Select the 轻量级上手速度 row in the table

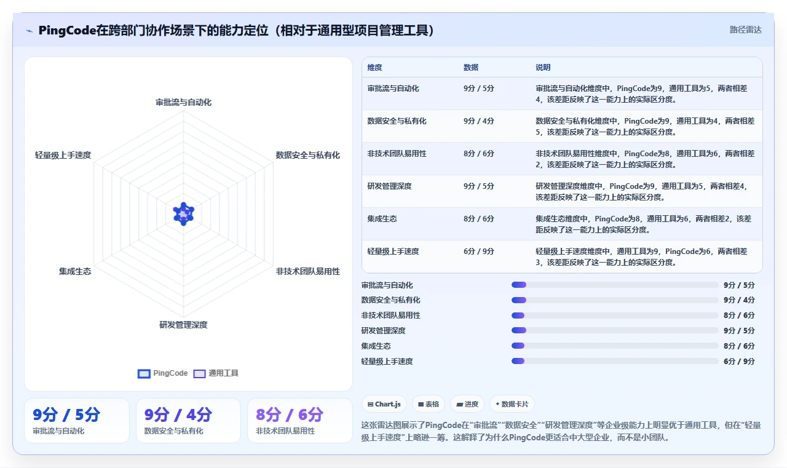562,256
